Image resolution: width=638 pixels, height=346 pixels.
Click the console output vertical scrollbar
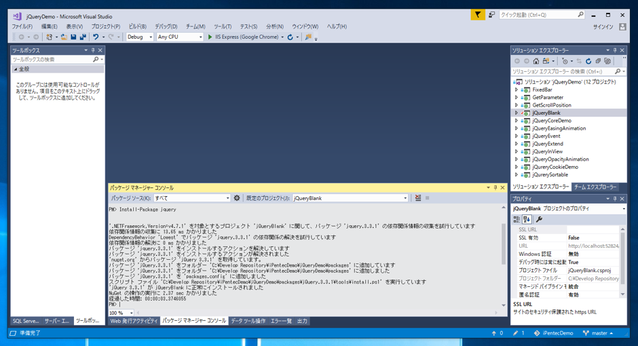(x=504, y=256)
